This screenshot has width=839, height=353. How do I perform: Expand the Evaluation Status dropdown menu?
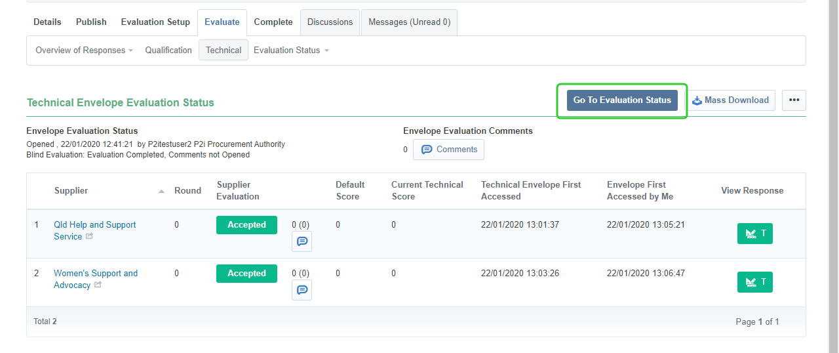pyautogui.click(x=291, y=51)
